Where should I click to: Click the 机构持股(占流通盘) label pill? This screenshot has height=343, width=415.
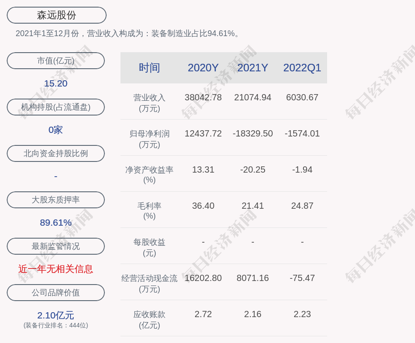point(56,107)
